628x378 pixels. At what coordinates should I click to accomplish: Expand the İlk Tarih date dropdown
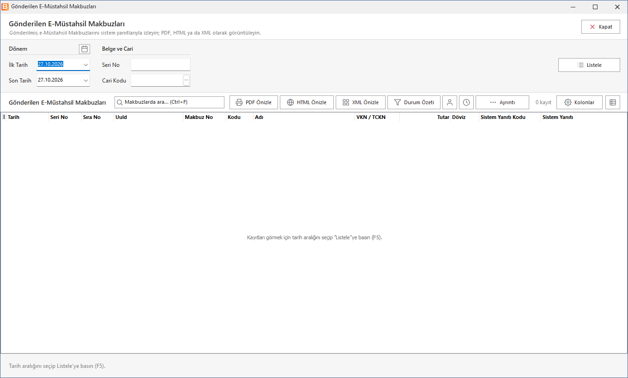point(86,65)
